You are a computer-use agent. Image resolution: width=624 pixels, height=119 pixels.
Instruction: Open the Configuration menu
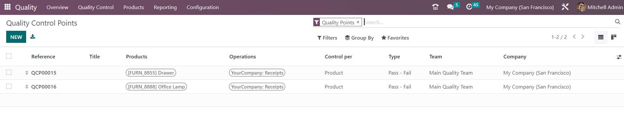pyautogui.click(x=203, y=7)
